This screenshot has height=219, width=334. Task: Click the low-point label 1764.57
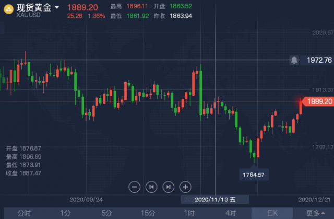coord(254,175)
